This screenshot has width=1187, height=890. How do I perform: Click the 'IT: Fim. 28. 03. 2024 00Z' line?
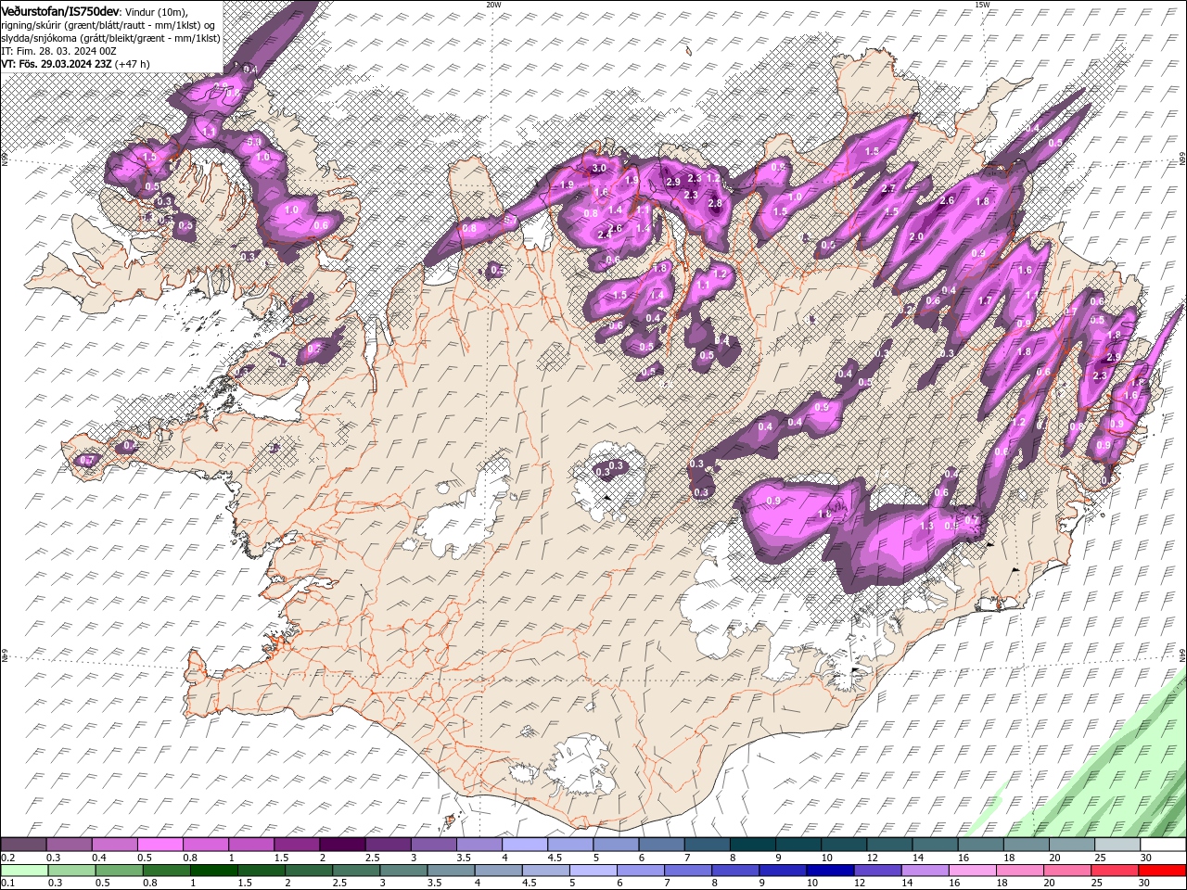pyautogui.click(x=58, y=51)
